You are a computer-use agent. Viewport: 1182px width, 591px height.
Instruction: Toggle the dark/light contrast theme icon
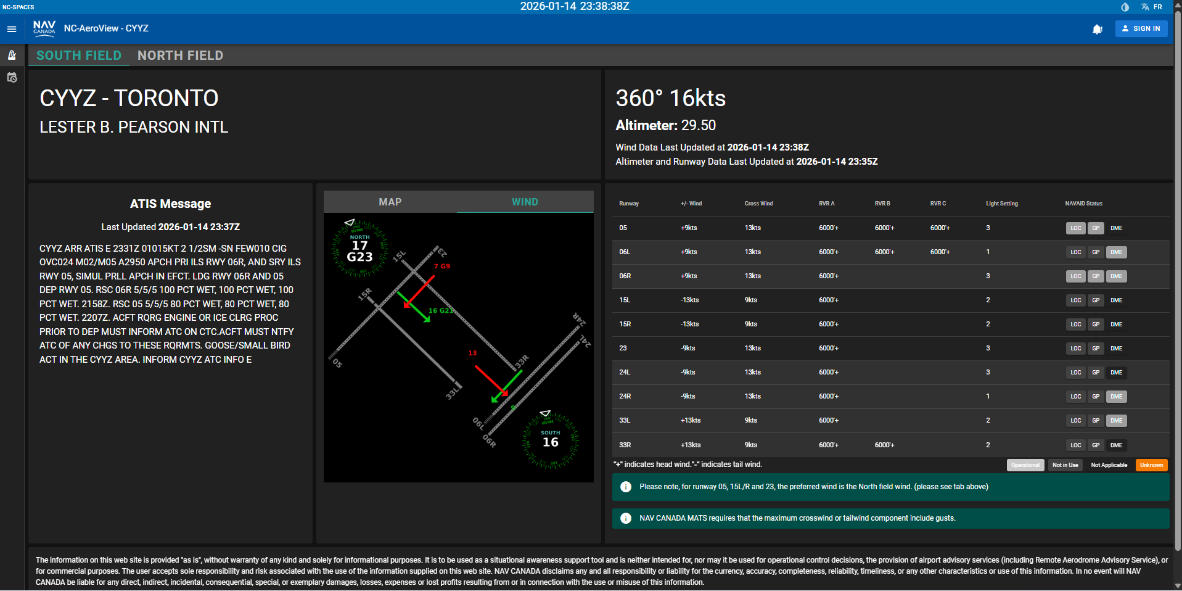[1125, 7]
